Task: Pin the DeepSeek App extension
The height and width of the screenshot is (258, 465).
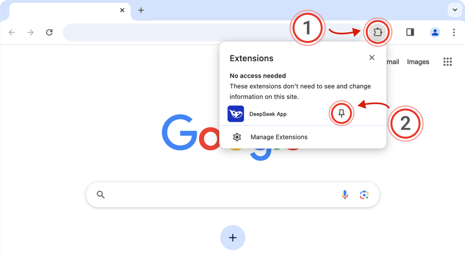Action: click(342, 113)
